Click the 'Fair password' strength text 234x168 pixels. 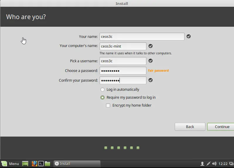[x=158, y=70]
